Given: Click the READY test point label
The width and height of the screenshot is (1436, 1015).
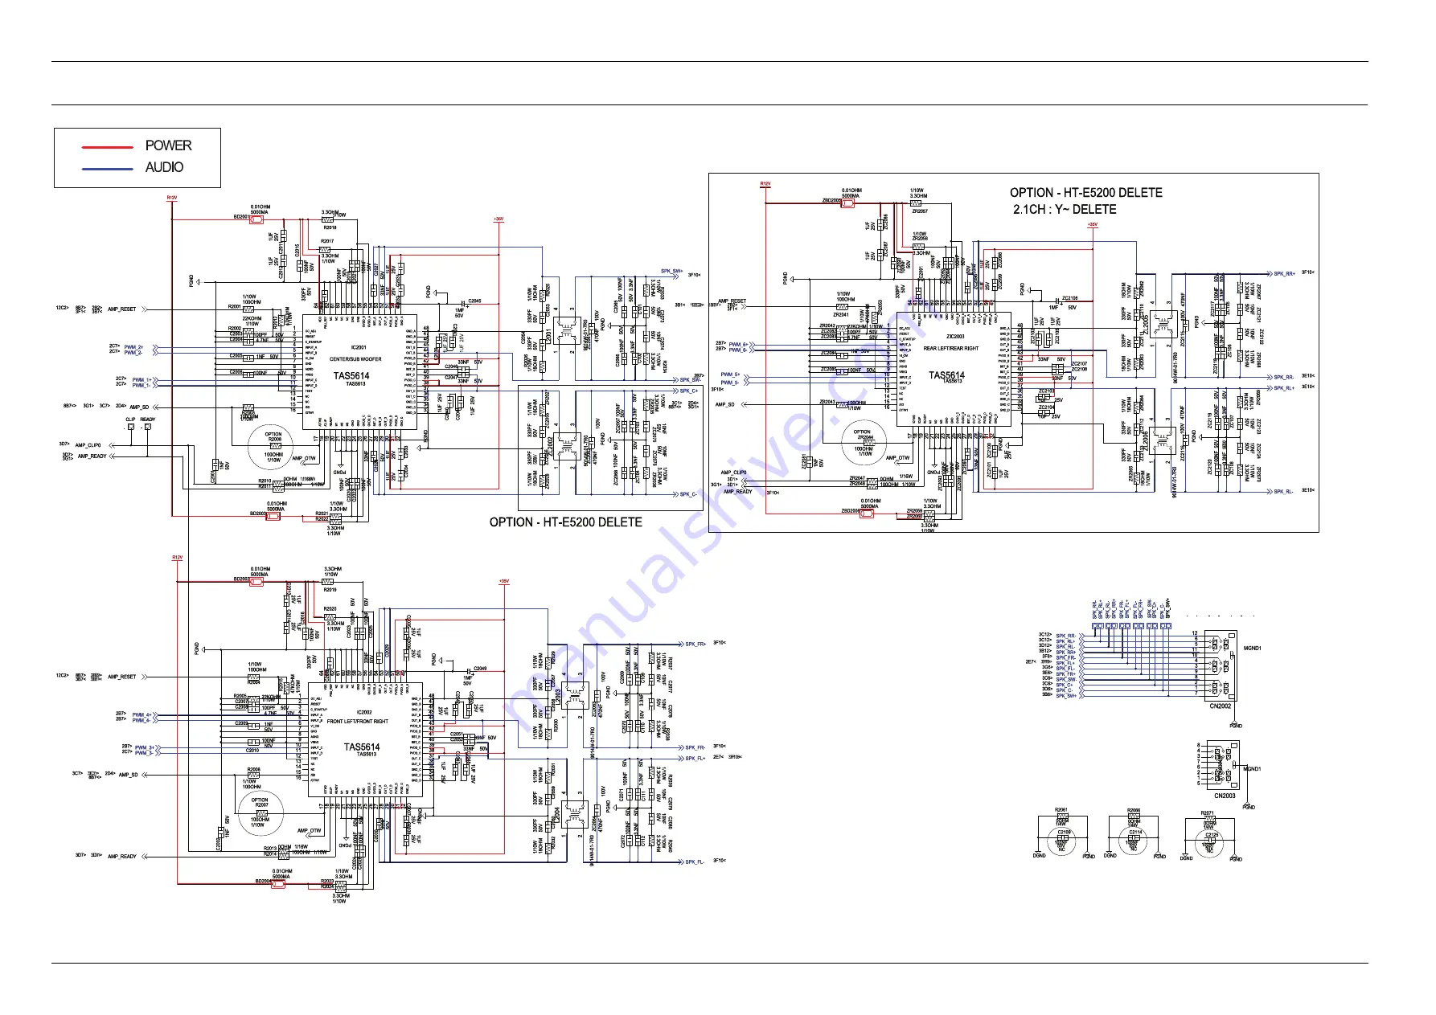Looking at the screenshot, I should tap(148, 420).
